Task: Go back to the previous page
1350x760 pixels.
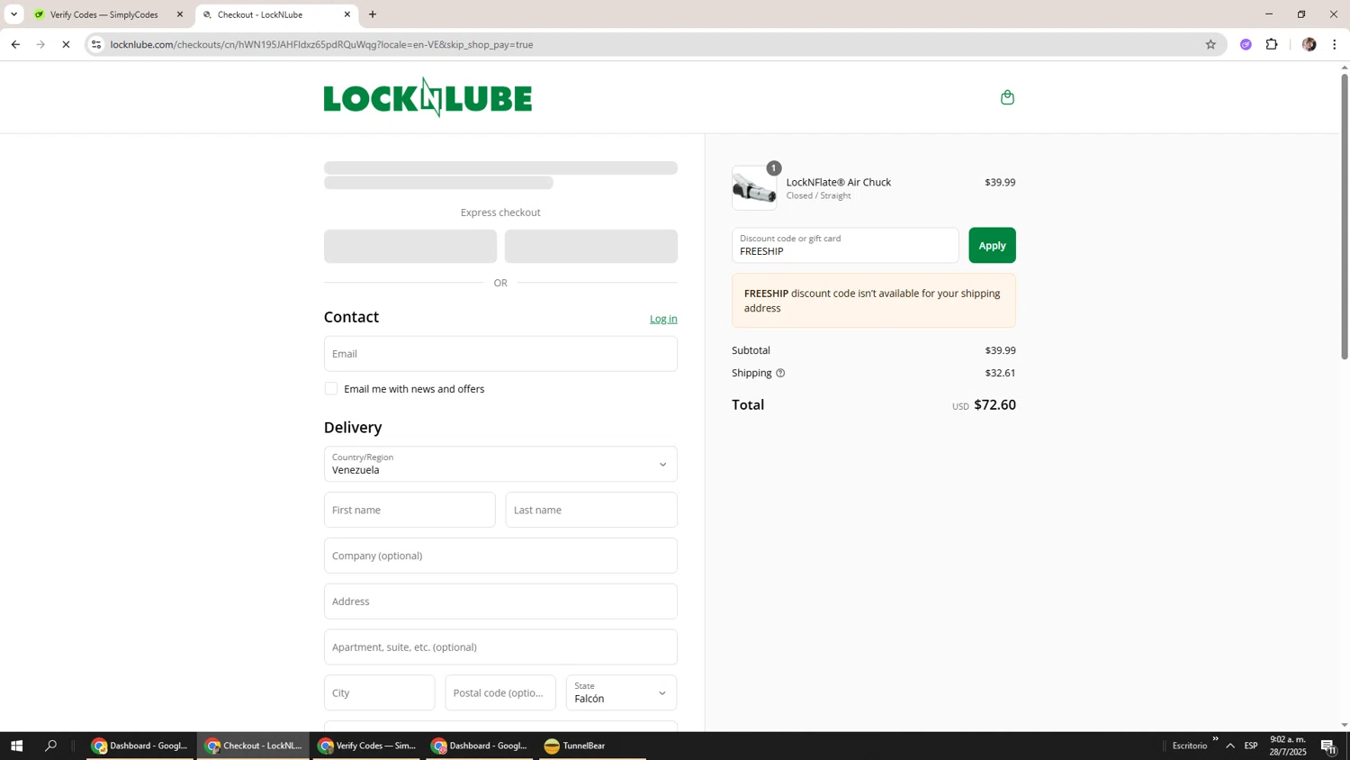Action: 15,44
